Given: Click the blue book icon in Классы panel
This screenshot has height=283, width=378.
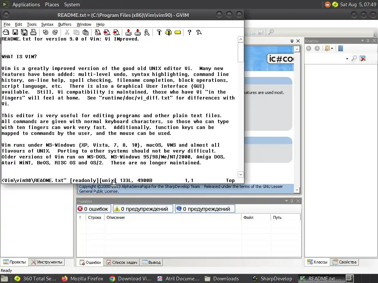Looking at the screenshot, I should [x=341, y=48].
